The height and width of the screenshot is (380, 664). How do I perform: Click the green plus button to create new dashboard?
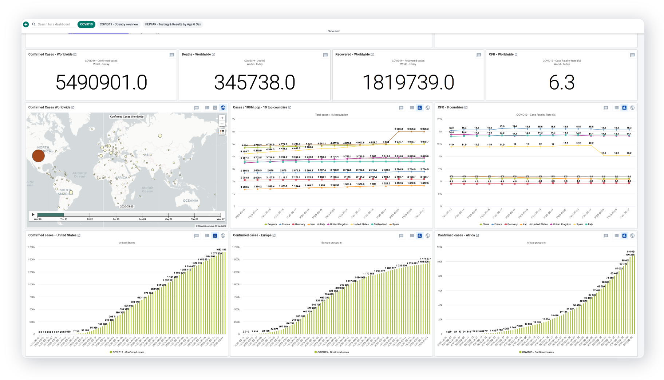(x=25, y=24)
